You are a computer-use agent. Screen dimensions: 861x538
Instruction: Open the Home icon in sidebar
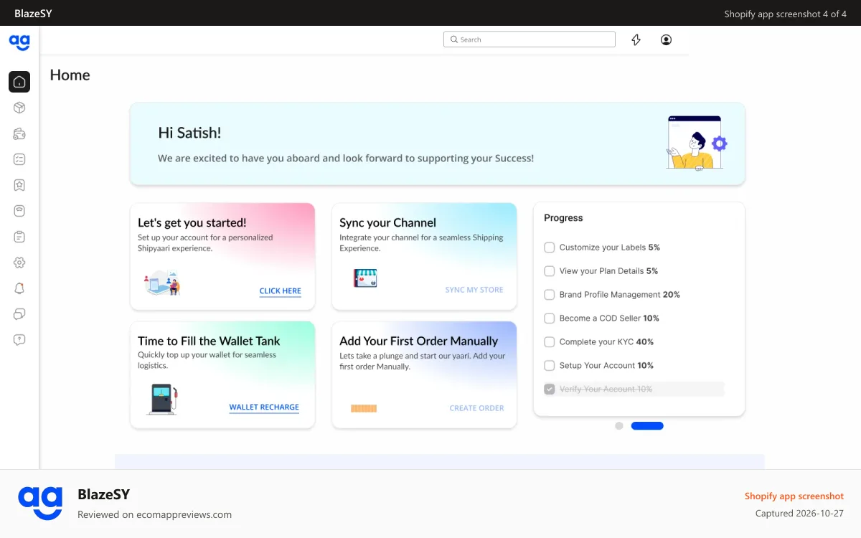point(19,82)
